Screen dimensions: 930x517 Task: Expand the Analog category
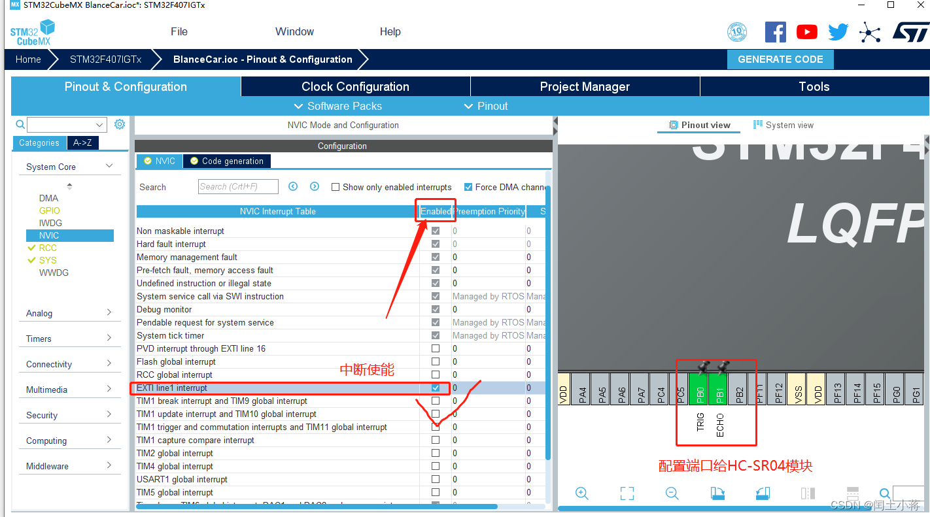pos(109,312)
